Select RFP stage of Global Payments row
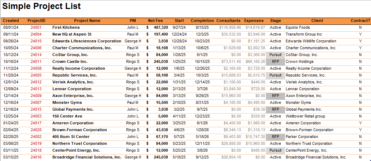The image size is (371, 161). click(275, 110)
